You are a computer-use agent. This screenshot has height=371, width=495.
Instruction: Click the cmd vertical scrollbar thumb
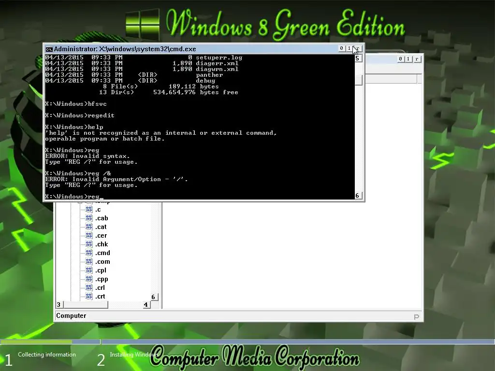[358, 80]
